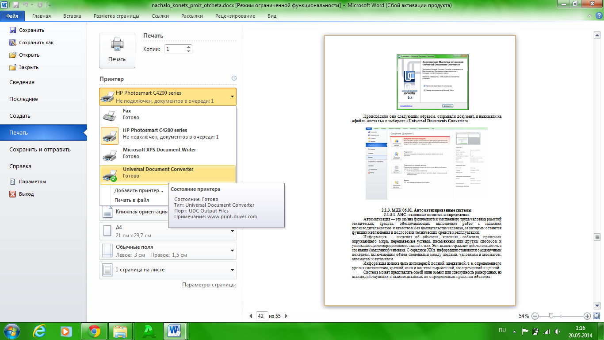Click the zoom out minus button

[x=535, y=316]
